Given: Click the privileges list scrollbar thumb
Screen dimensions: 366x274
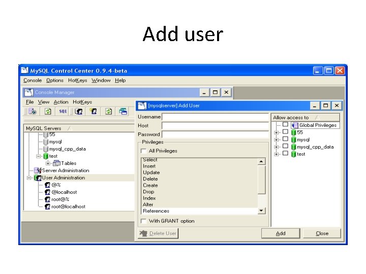Looking at the screenshot, I should click(261, 180).
